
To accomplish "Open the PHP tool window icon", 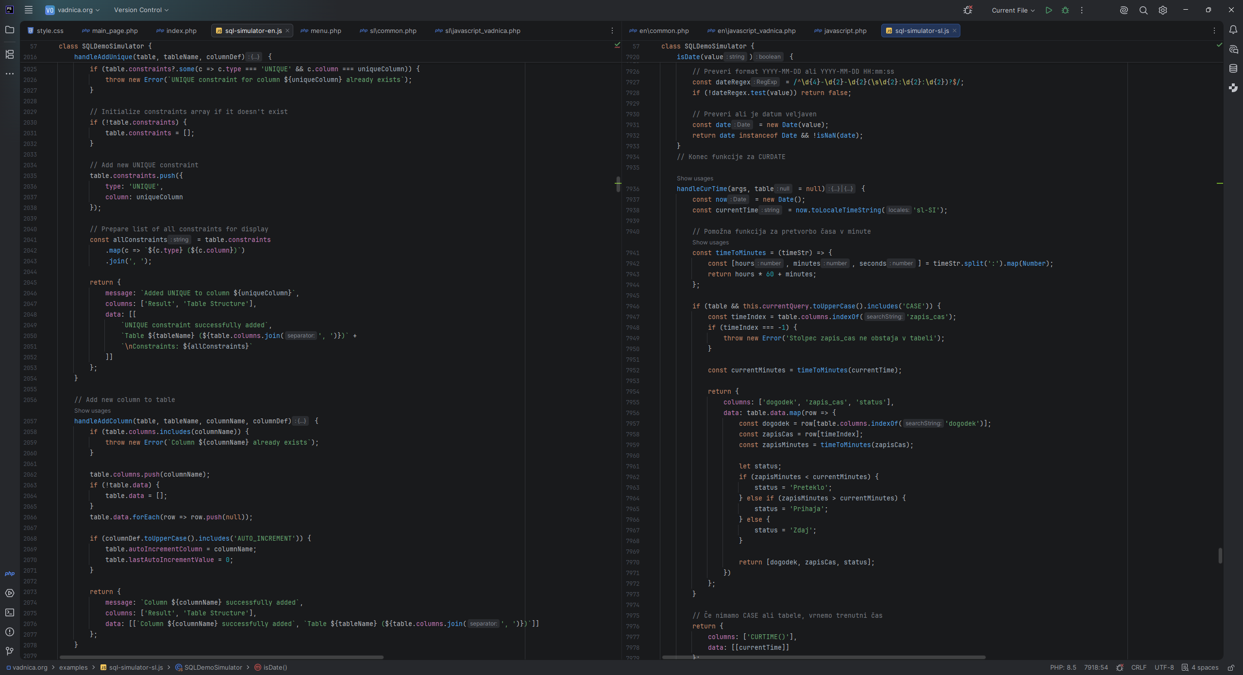I will click(10, 573).
